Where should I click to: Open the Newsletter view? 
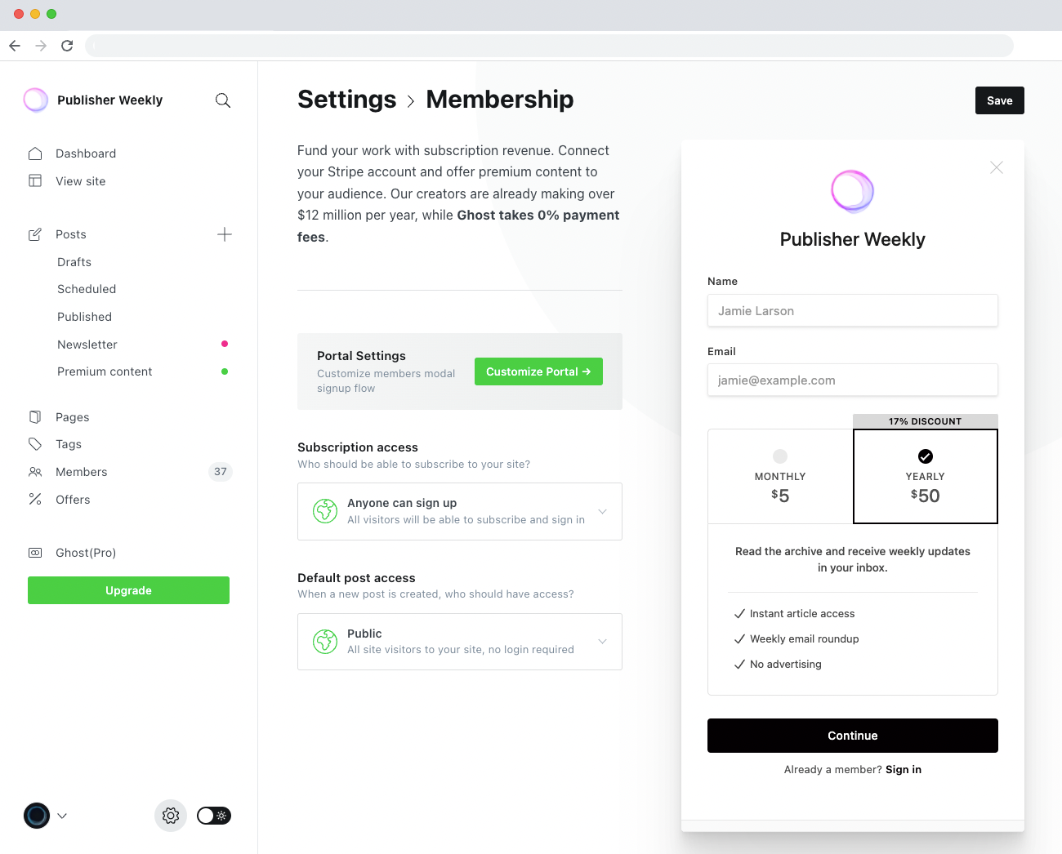(87, 345)
